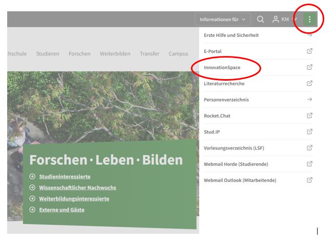Open the Forschen navigation menu
Image resolution: width=334 pixels, height=243 pixels.
80,53
